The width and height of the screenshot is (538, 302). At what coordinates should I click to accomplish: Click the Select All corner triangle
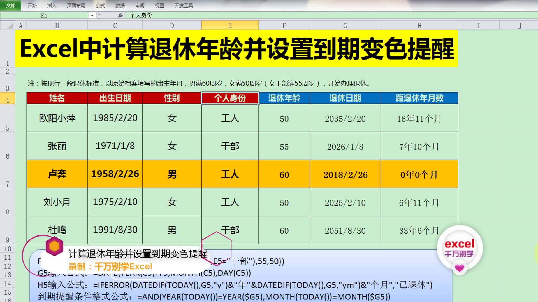point(8,26)
